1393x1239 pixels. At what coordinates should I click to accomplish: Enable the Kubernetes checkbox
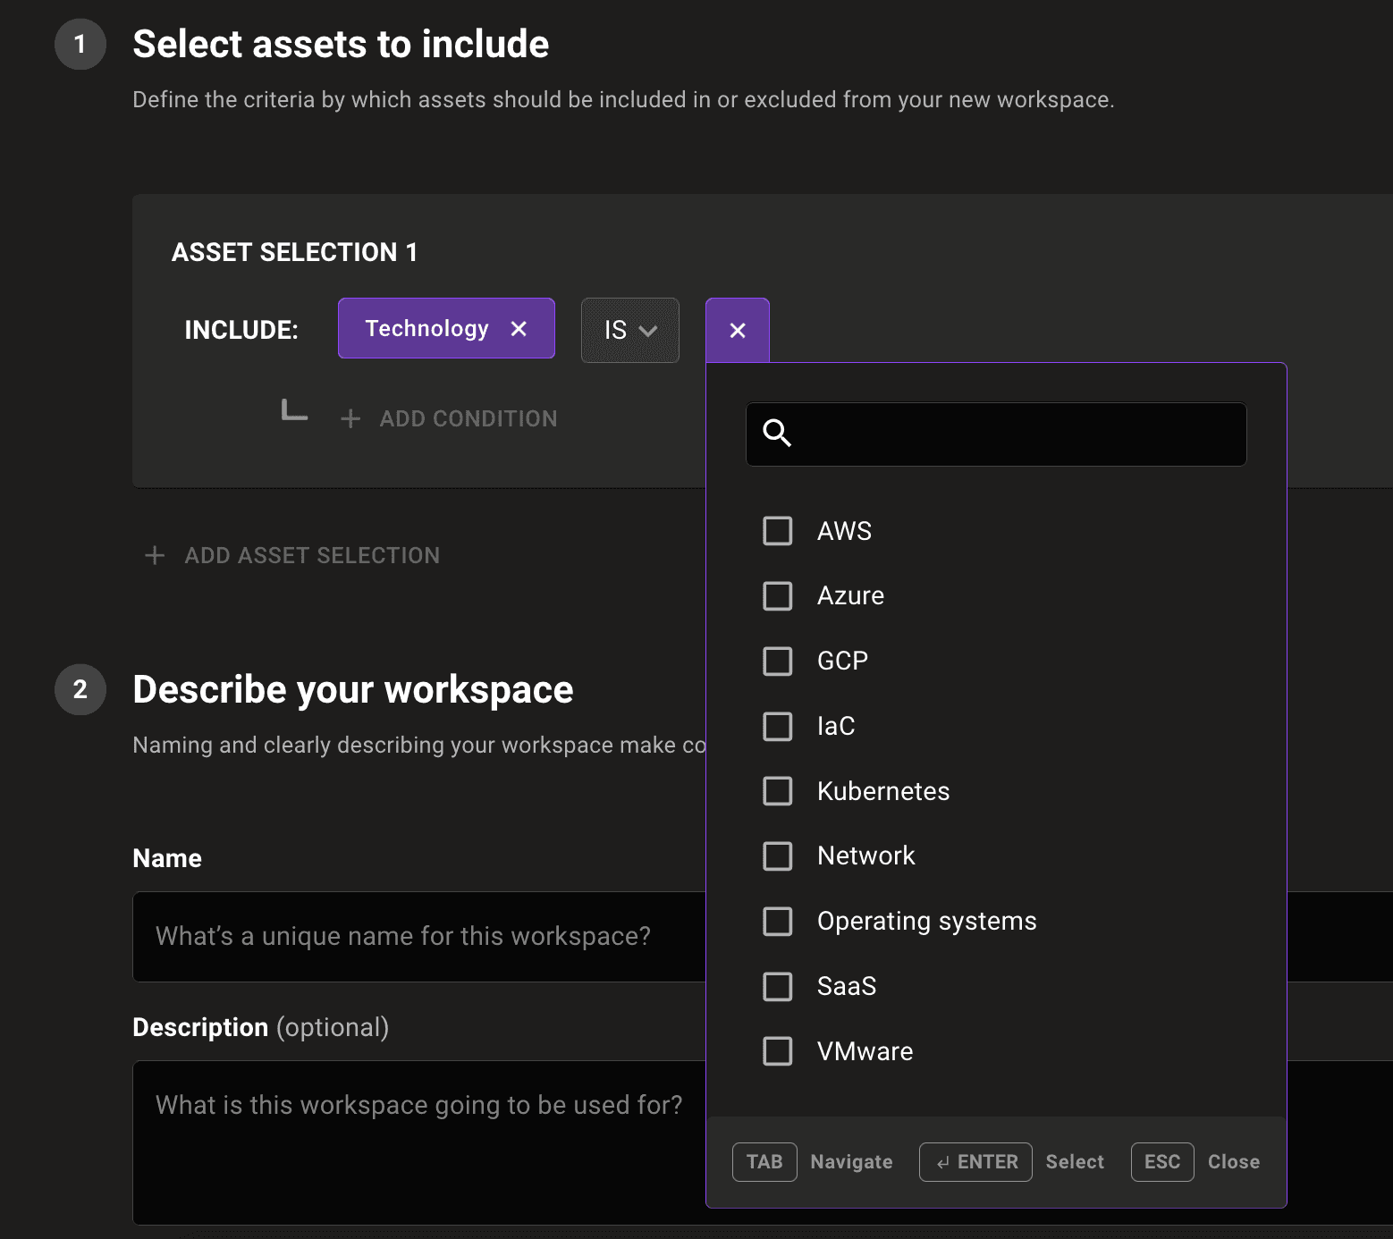point(777,790)
